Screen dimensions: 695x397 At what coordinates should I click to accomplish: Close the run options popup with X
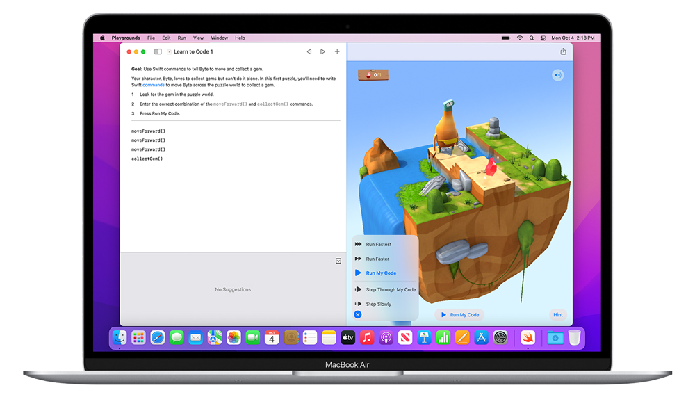(358, 314)
